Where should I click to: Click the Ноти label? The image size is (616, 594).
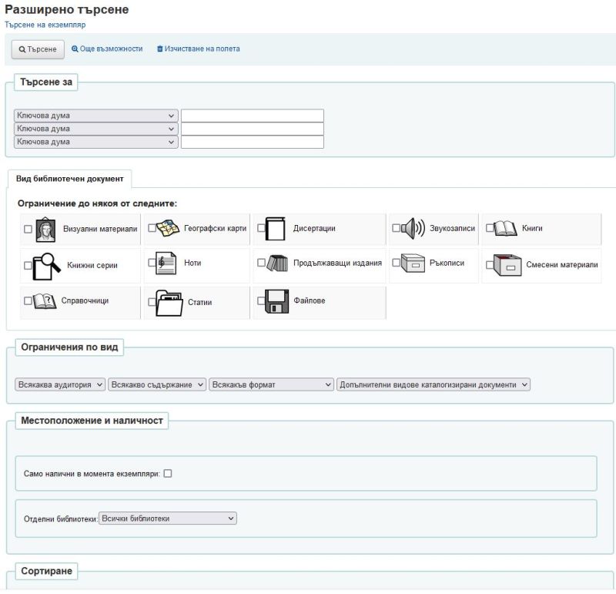pyautogui.click(x=192, y=263)
